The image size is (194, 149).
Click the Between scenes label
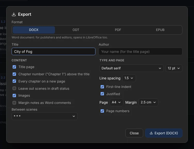(x=24, y=110)
